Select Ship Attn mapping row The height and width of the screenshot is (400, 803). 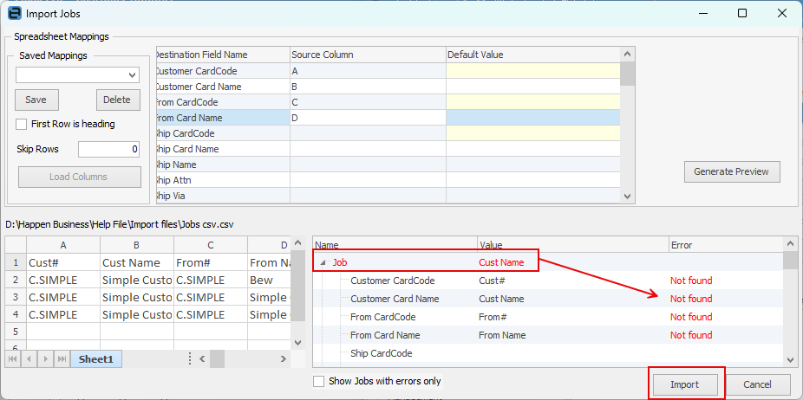click(x=388, y=180)
